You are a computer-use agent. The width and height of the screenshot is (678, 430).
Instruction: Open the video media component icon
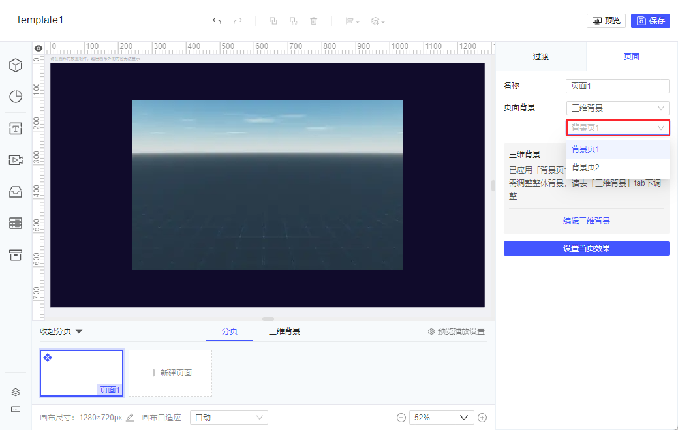[x=16, y=160]
